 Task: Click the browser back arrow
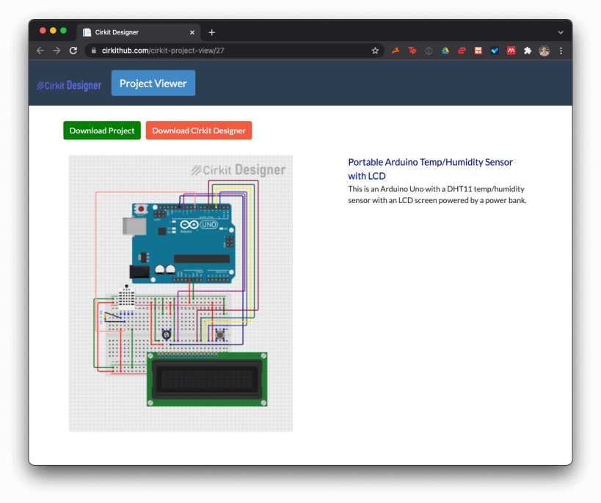[x=40, y=51]
